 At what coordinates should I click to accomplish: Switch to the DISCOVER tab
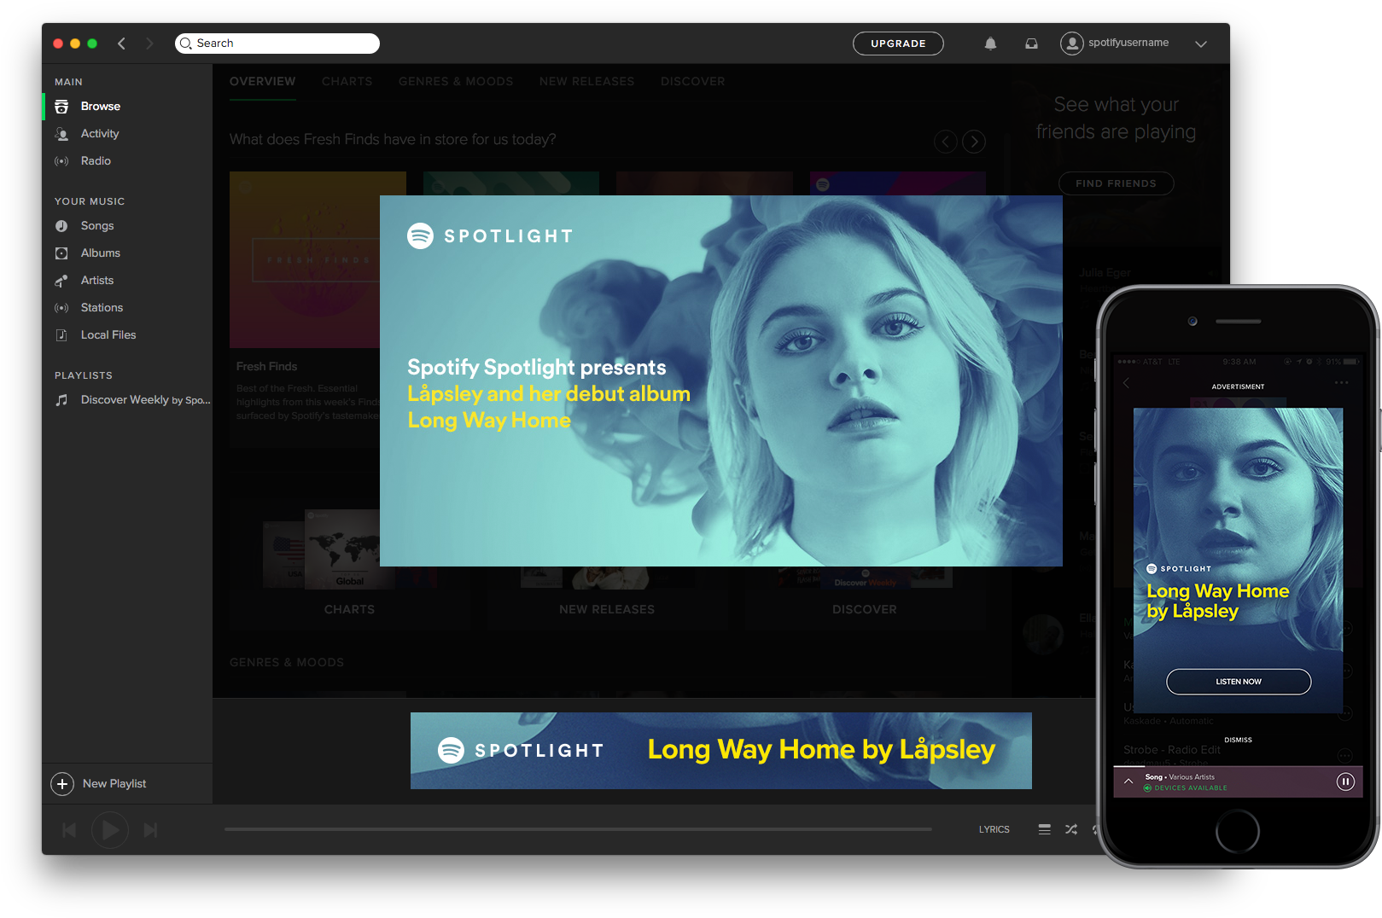pyautogui.click(x=692, y=82)
